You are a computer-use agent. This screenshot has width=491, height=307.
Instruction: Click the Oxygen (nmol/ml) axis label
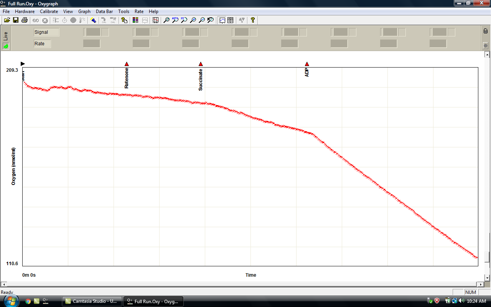[13, 166]
